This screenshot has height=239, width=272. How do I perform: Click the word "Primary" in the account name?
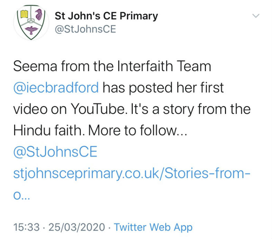pos(139,17)
